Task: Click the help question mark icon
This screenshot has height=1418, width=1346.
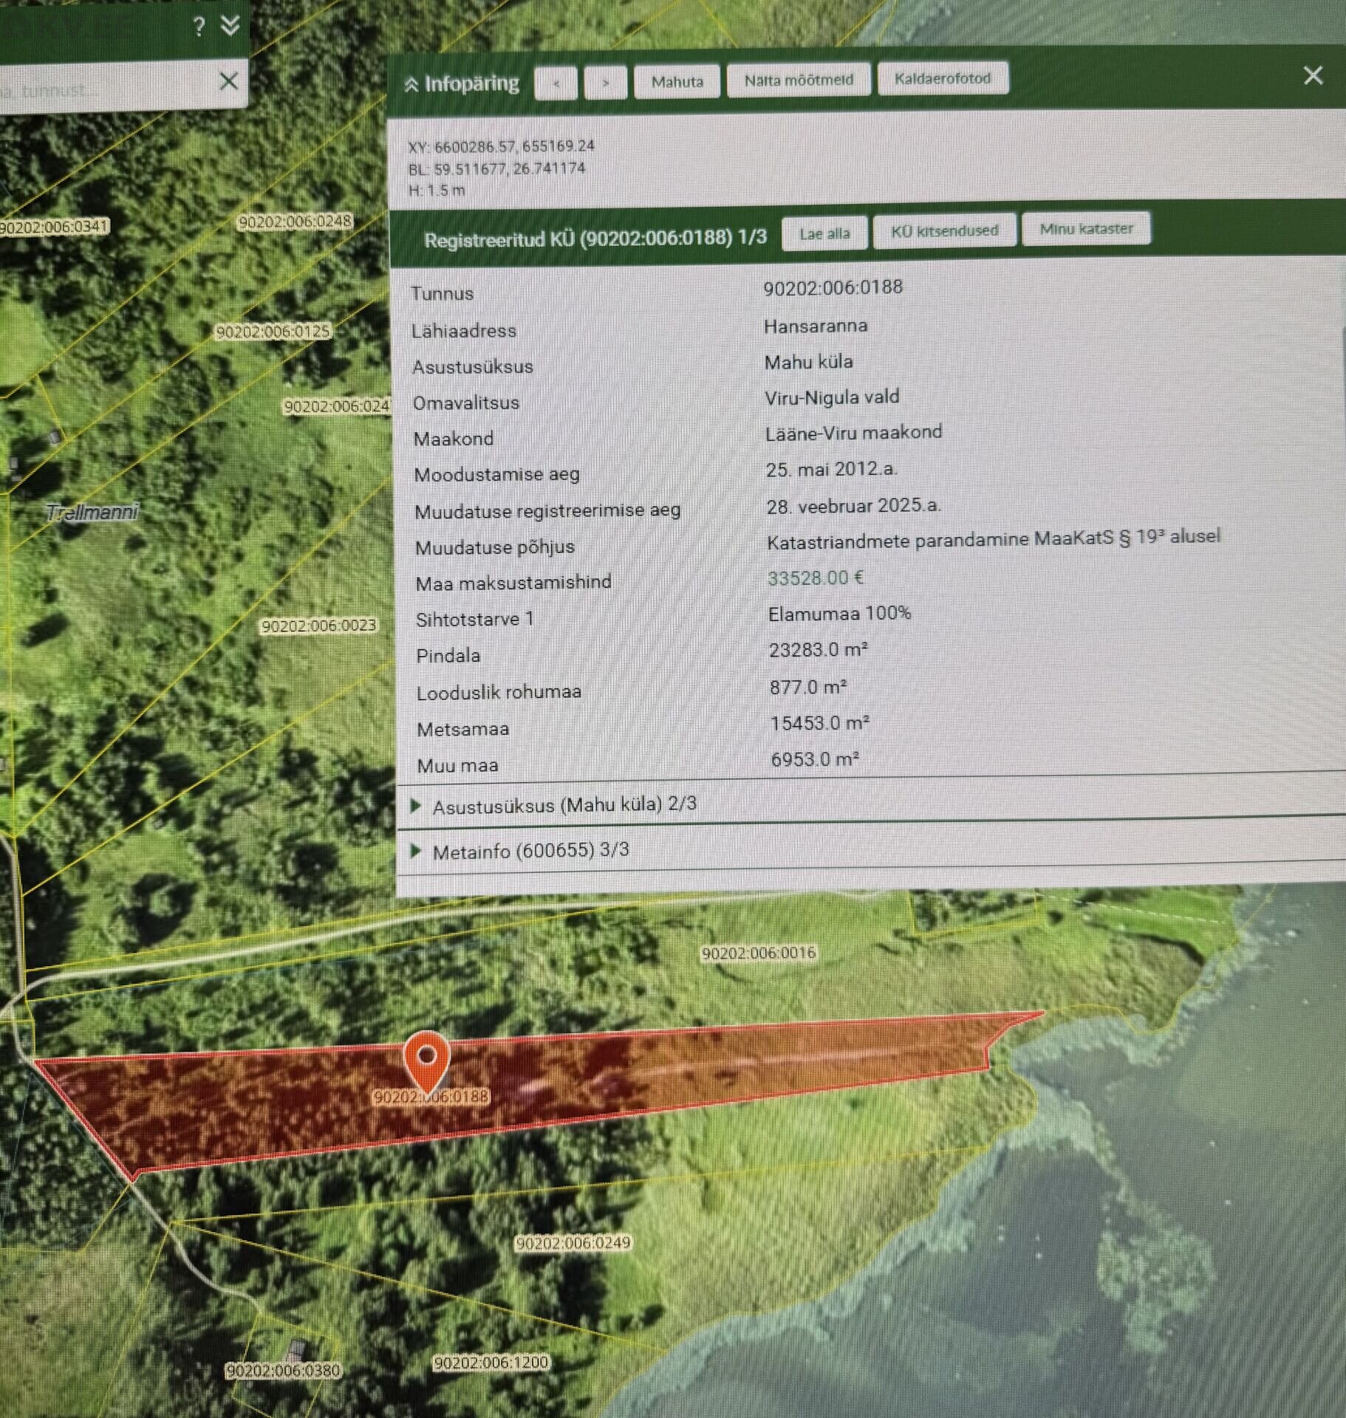Action: pyautogui.click(x=198, y=27)
